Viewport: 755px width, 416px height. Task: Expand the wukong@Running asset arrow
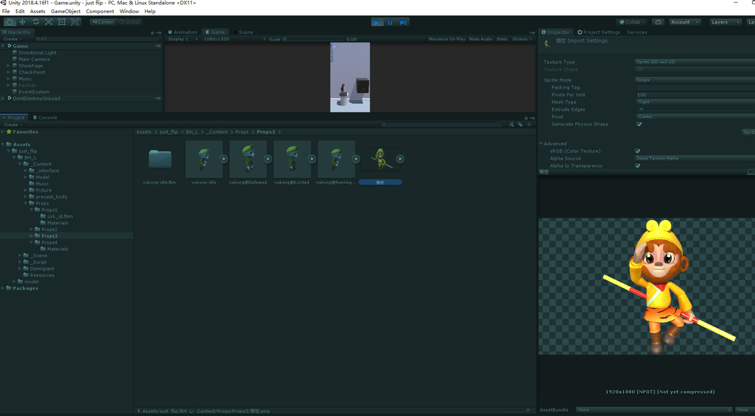click(356, 159)
